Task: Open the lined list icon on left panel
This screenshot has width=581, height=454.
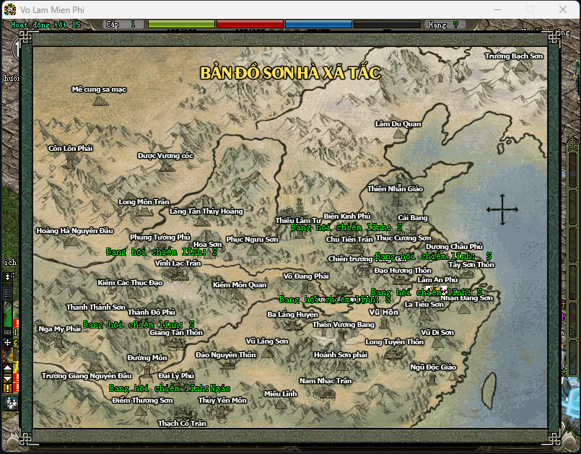Action: coord(7,293)
